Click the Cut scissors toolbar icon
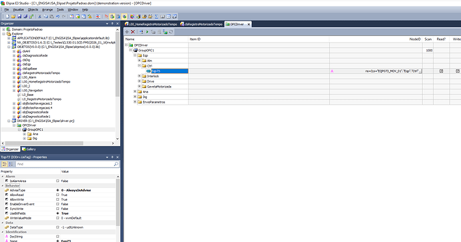 coord(39,17)
